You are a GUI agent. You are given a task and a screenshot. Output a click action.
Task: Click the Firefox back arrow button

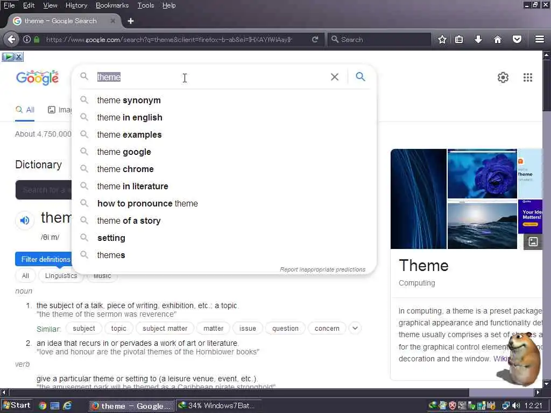click(x=12, y=39)
